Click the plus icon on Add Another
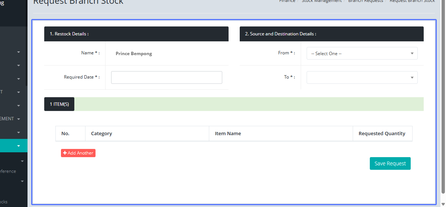Screen dimensions: 446x207 click(65, 153)
